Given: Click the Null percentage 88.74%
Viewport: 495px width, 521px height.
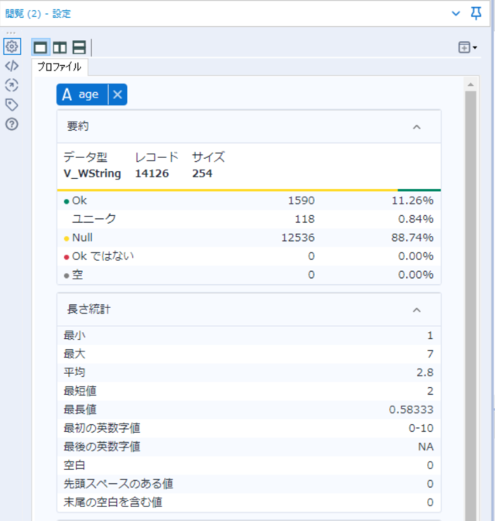Looking at the screenshot, I should point(412,238).
